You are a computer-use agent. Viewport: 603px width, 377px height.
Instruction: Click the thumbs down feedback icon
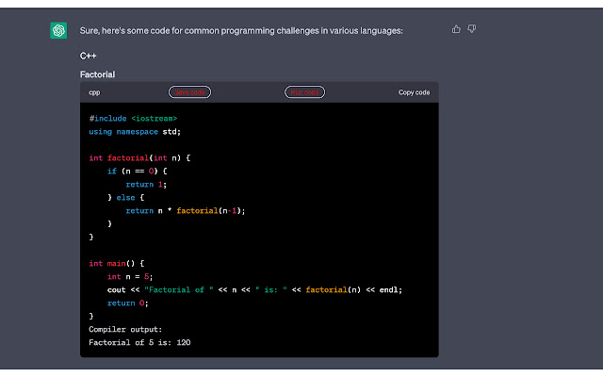click(x=472, y=29)
